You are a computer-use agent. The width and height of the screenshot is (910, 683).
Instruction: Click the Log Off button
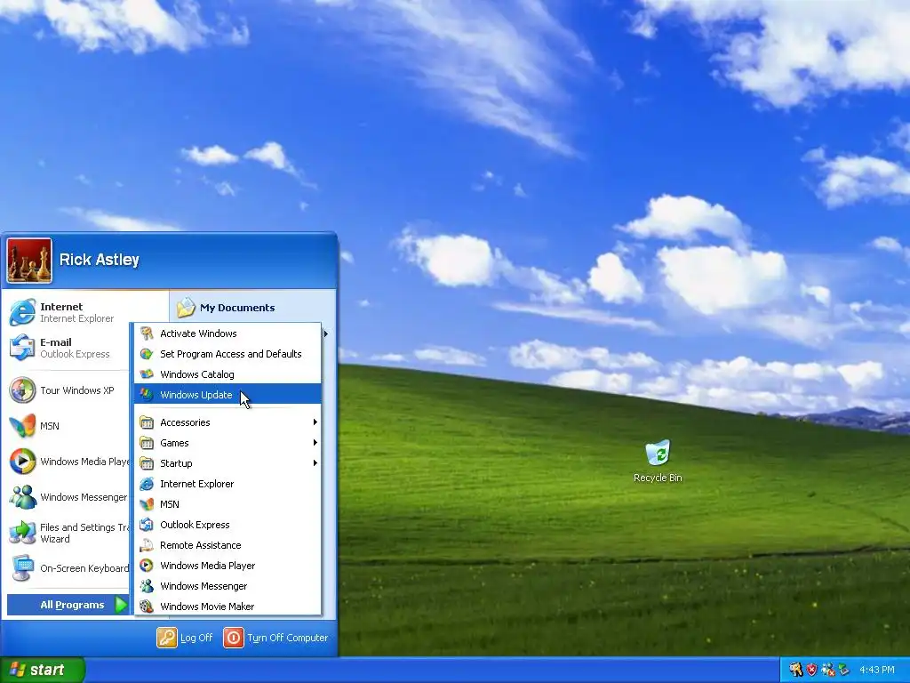185,638
